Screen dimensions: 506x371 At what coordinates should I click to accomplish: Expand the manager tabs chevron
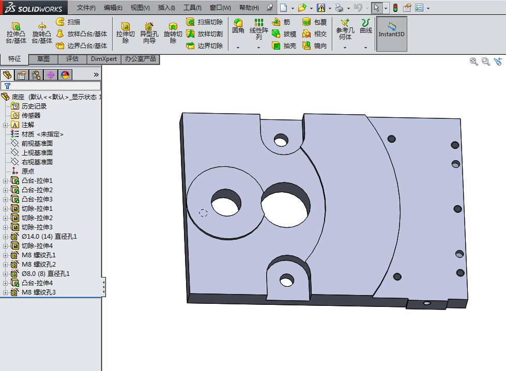pos(96,75)
